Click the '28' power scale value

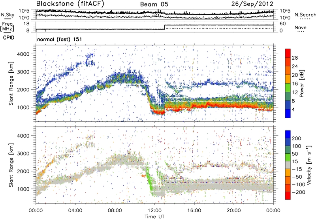[295, 58]
